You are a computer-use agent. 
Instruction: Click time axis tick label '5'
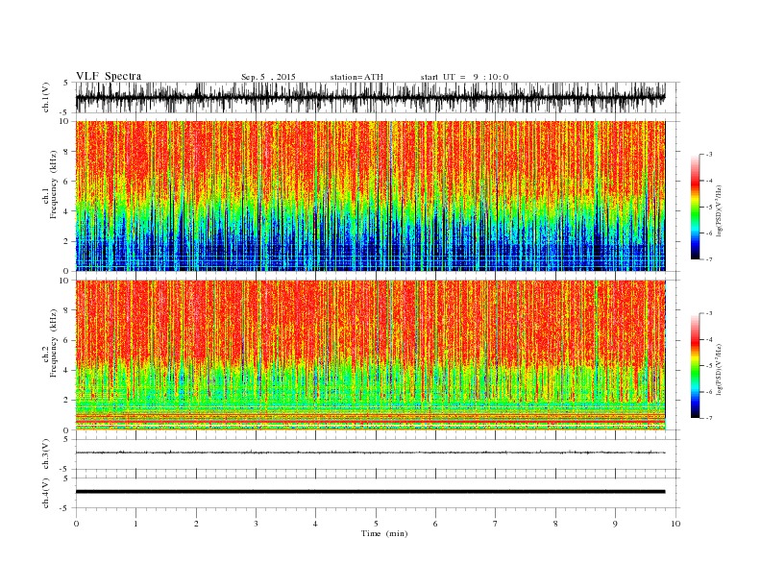point(376,524)
